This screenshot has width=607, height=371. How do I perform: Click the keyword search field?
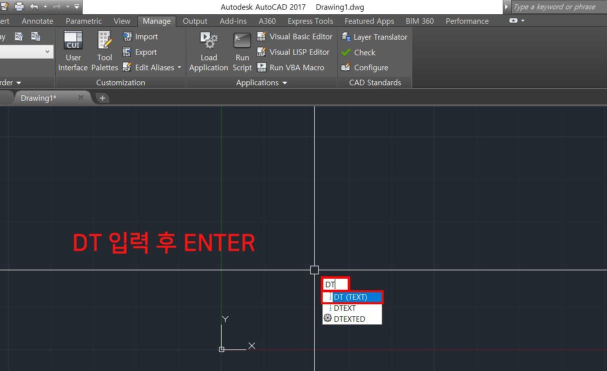(559, 7)
